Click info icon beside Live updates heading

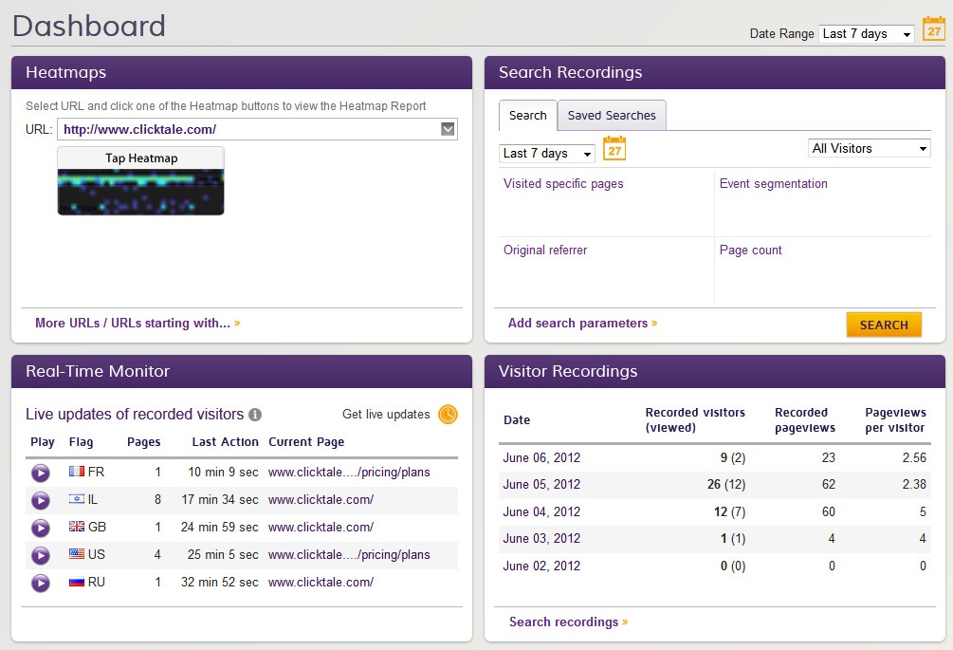pos(254,415)
